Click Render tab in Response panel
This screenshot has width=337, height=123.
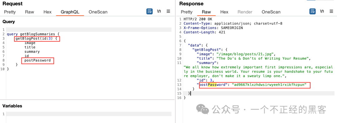(x=245, y=12)
